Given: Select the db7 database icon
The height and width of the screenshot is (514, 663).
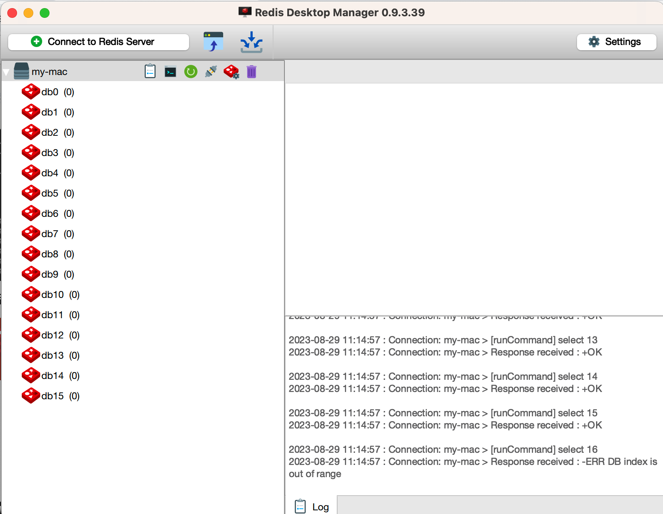Looking at the screenshot, I should coord(31,233).
